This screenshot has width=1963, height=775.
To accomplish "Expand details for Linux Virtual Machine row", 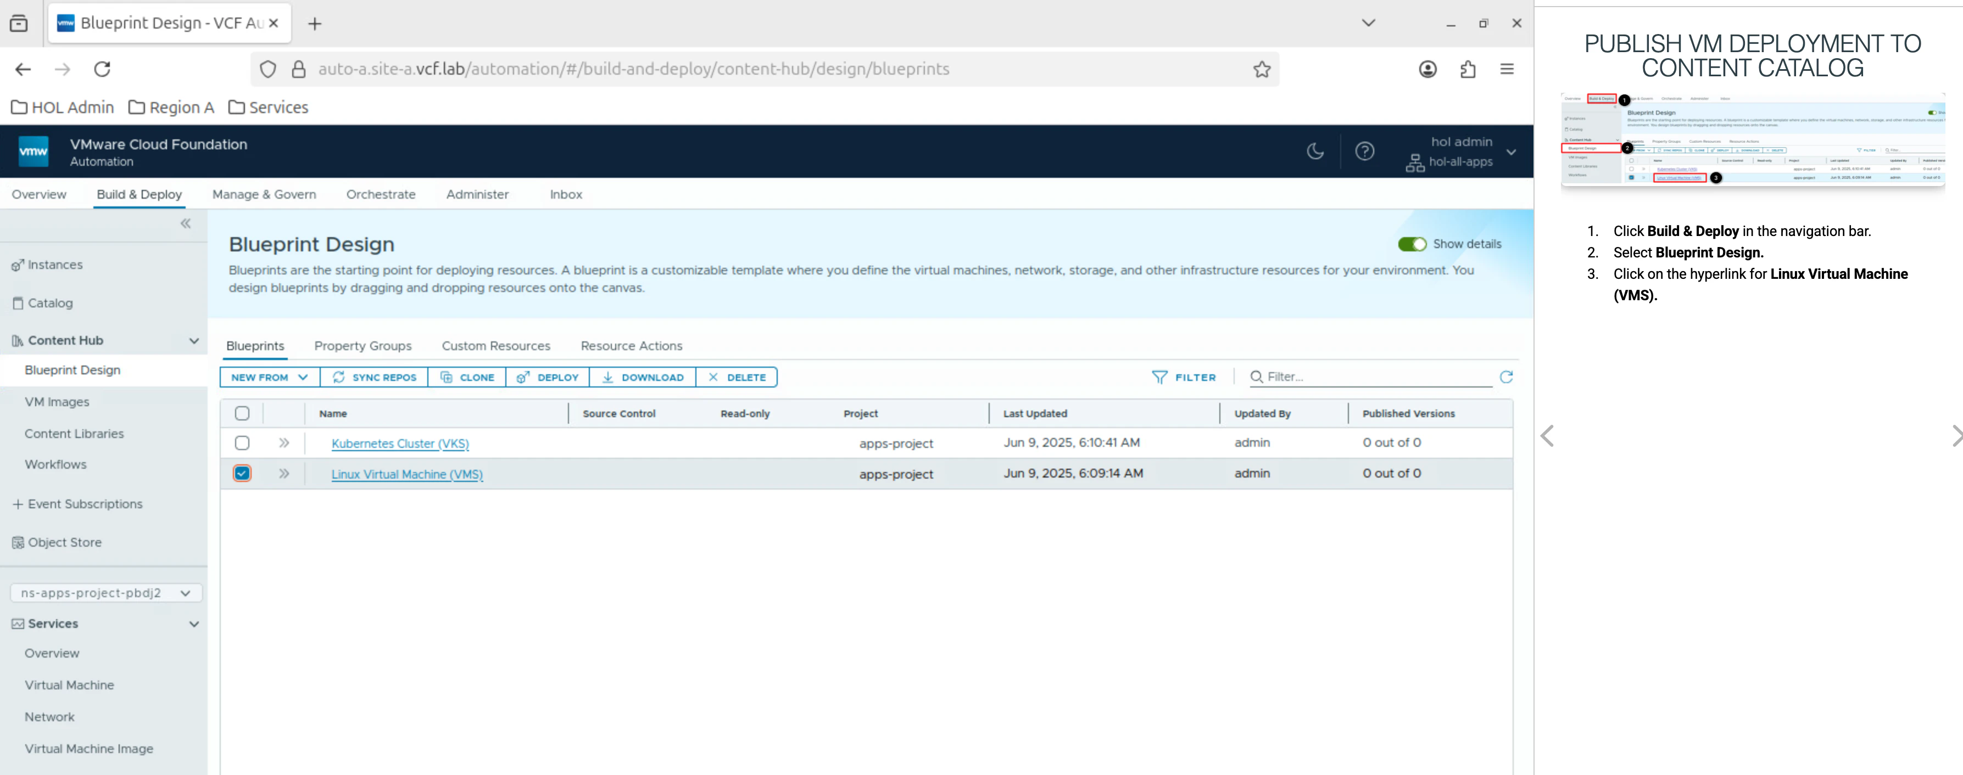I will 285,474.
